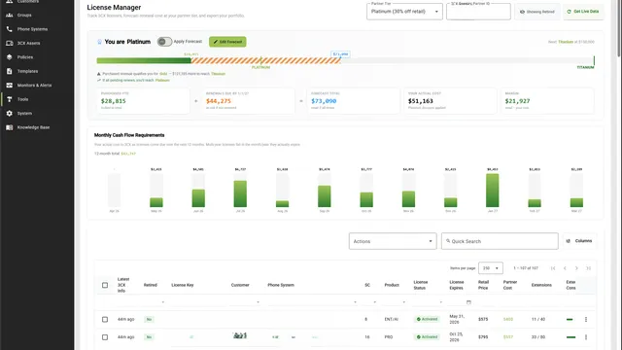Click the search magnifier in Quick Search
Screen dimensions: 622x350
(x=448, y=241)
